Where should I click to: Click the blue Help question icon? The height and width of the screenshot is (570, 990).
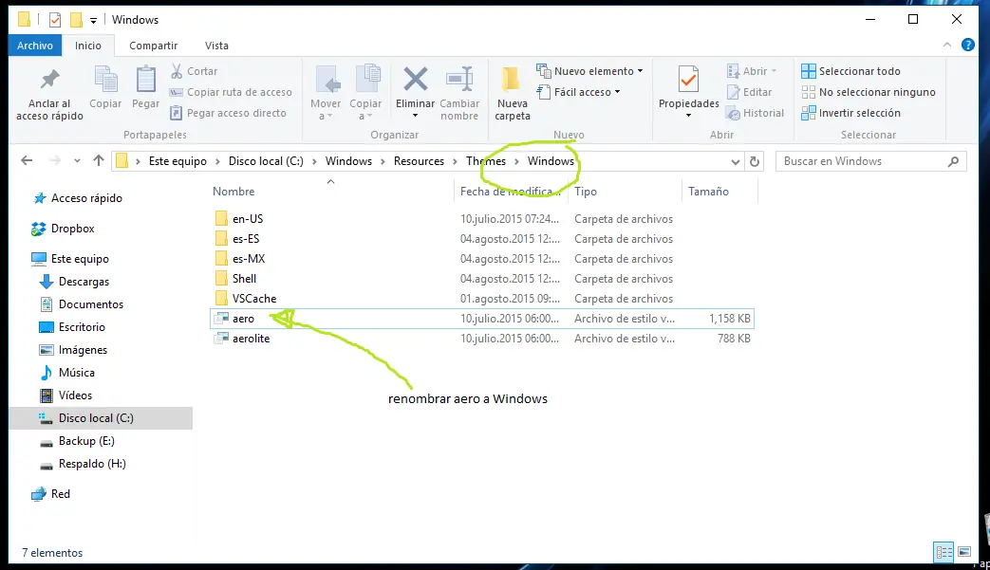click(x=968, y=45)
